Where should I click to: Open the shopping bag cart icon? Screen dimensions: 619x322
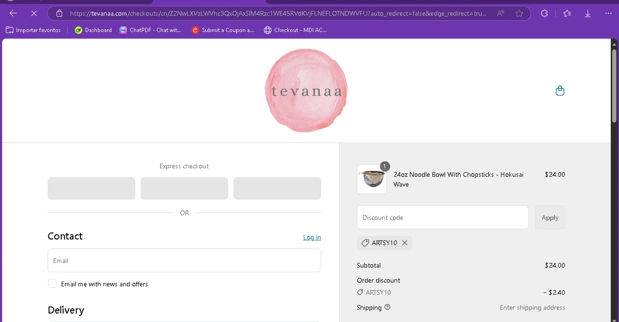pyautogui.click(x=560, y=91)
